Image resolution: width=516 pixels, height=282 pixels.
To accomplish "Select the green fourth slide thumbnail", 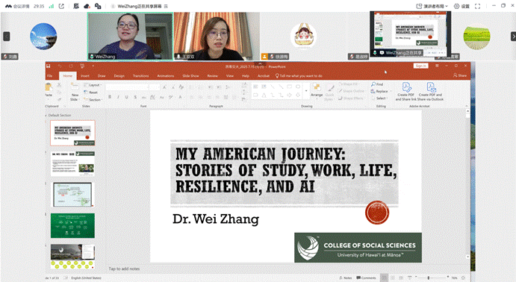I will point(72,225).
